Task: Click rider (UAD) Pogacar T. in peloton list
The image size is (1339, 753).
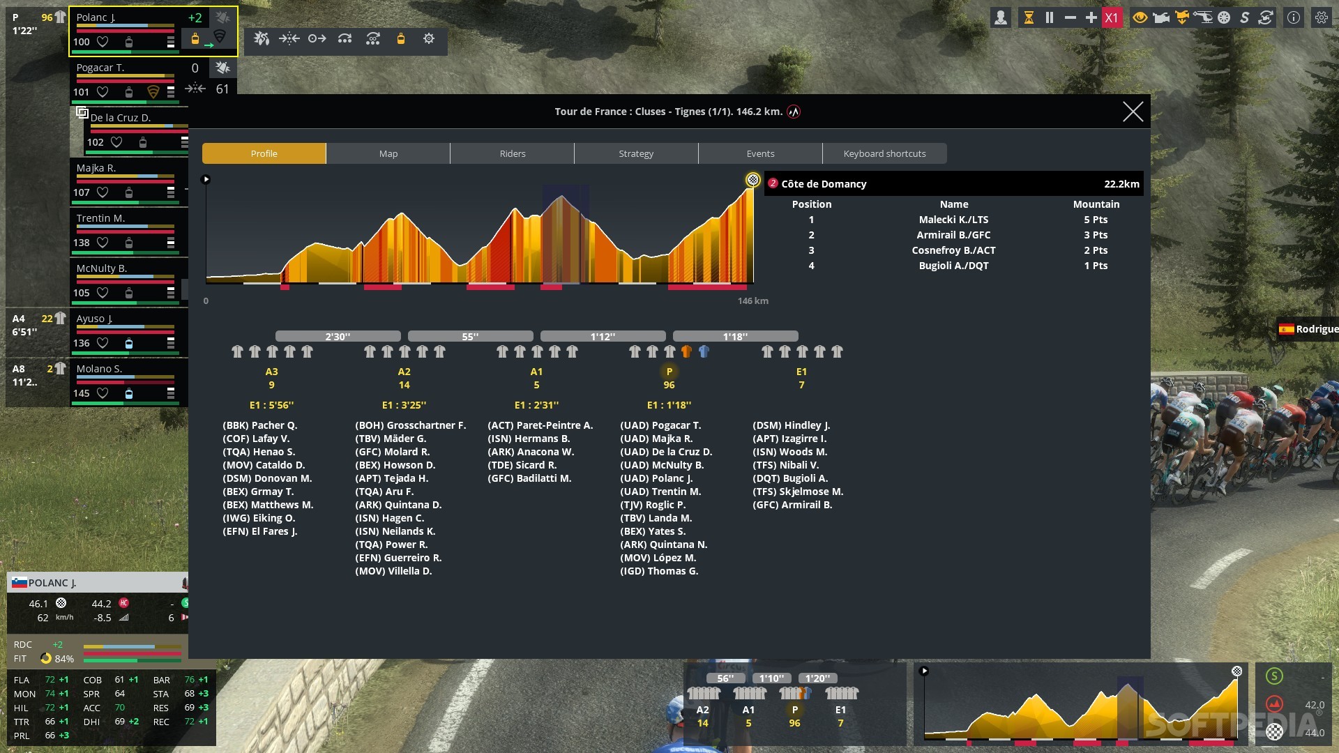Action: [x=660, y=425]
